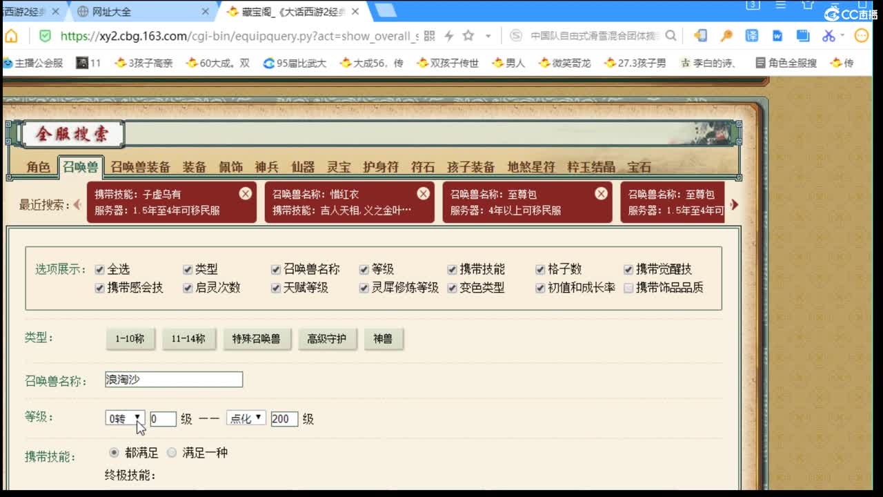Select the 神兵 tab
883x497 pixels.
pos(266,167)
